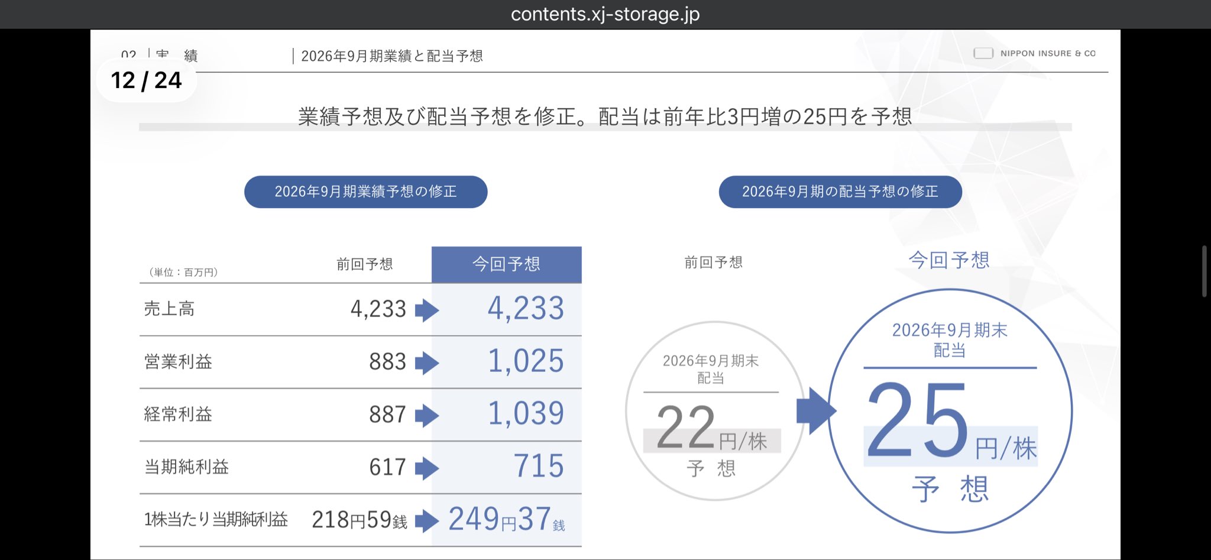Image resolution: width=1211 pixels, height=560 pixels.
Task: Click the blue 今回予想 table header cell
Action: [x=507, y=264]
